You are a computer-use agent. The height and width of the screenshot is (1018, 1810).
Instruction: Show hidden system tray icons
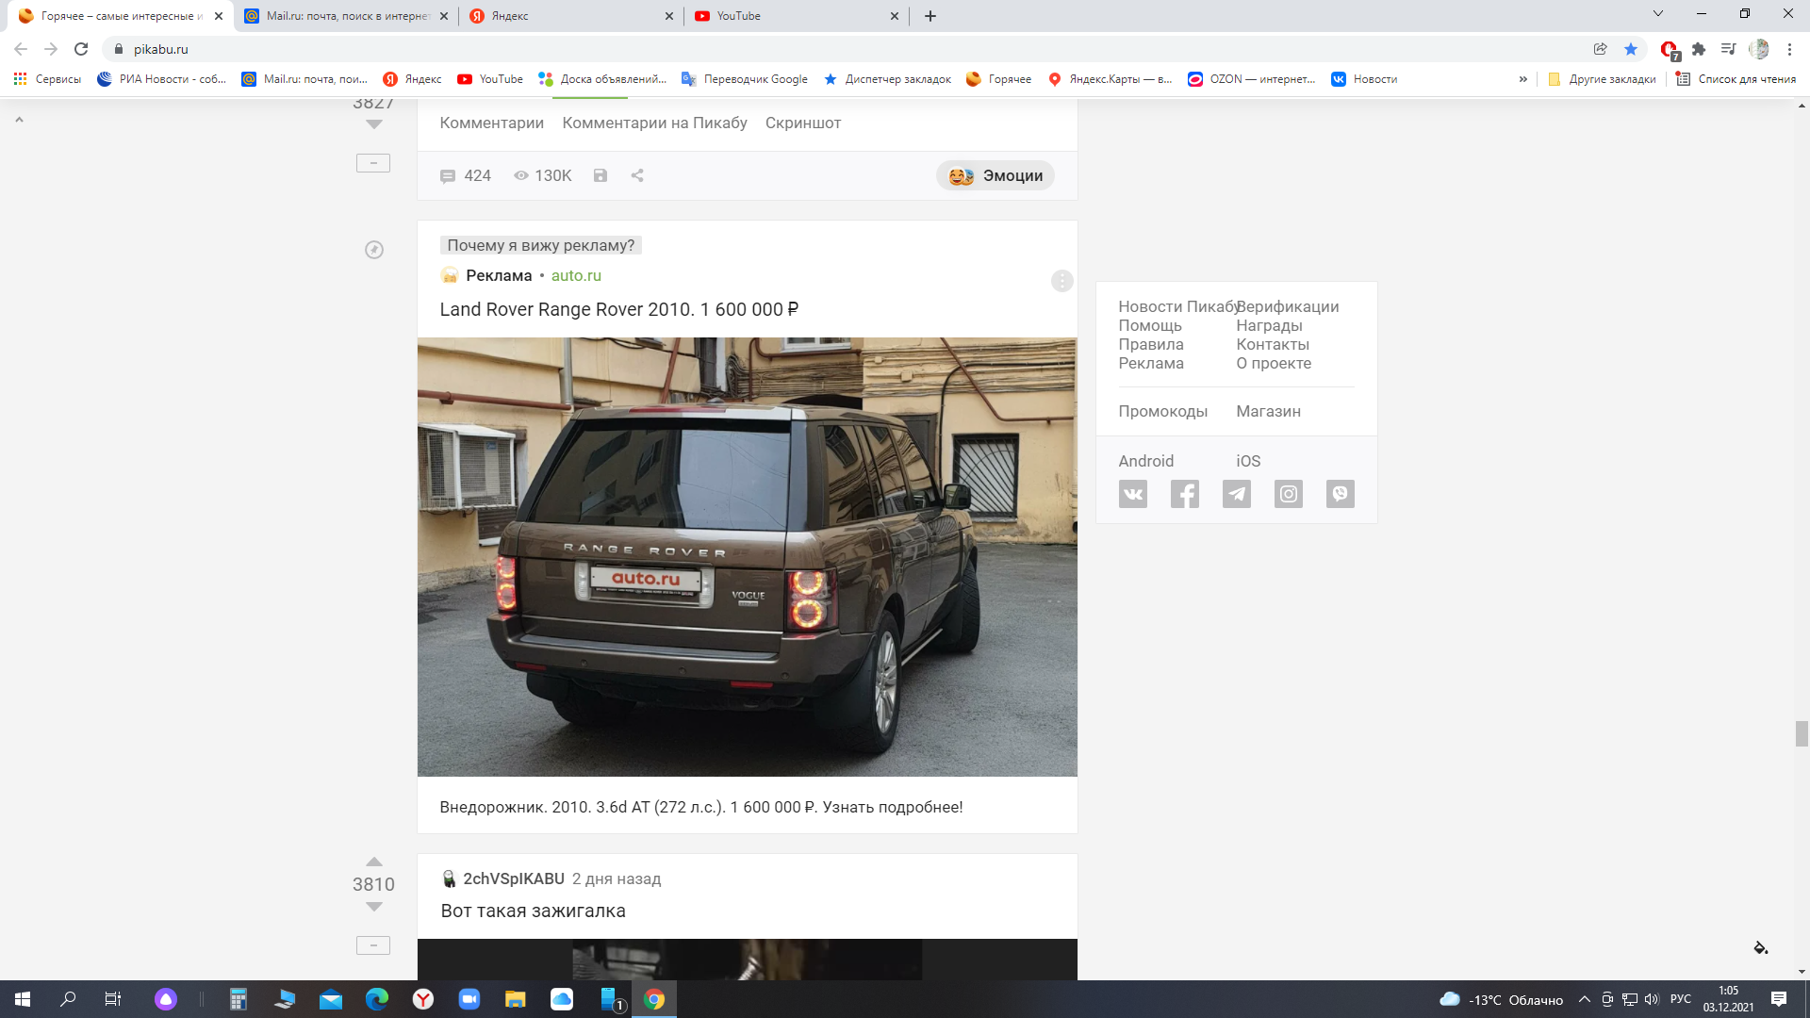(x=1584, y=999)
